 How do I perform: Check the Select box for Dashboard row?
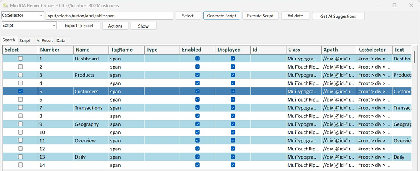point(20,59)
